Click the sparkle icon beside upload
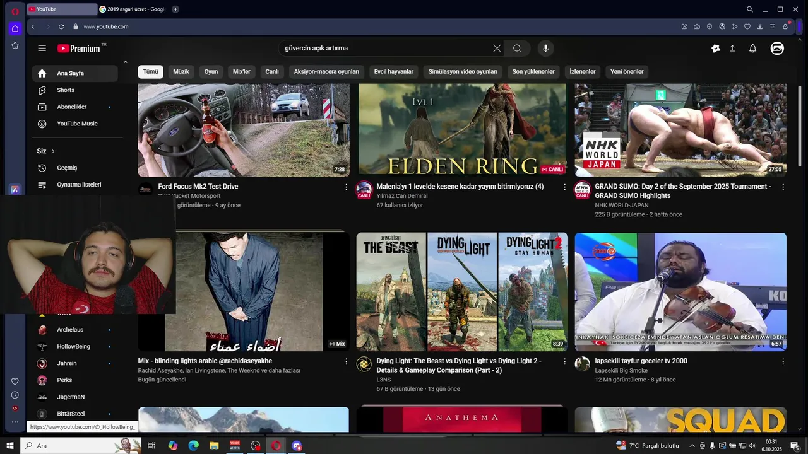This screenshot has width=808, height=454. [x=716, y=48]
